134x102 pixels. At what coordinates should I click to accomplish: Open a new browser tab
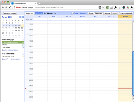click(39, 4)
